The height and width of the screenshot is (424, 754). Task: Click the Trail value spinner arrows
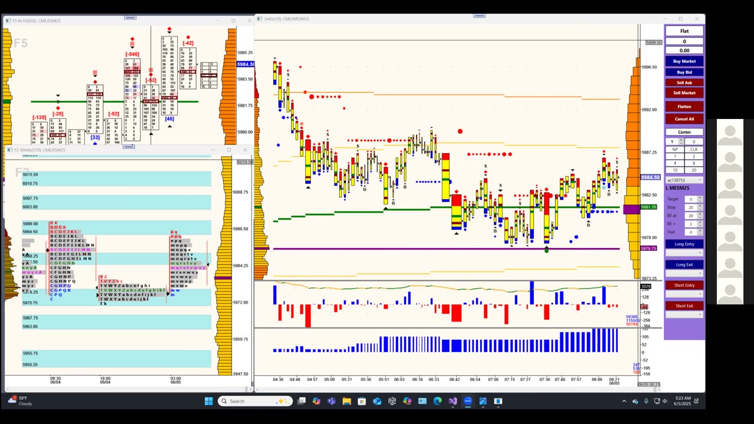pyautogui.click(x=700, y=232)
